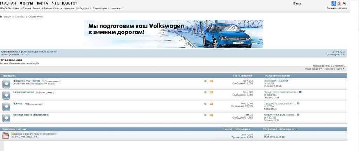Click the Форум breadcrumb link
359x151 pixels.
click(x=7, y=17)
